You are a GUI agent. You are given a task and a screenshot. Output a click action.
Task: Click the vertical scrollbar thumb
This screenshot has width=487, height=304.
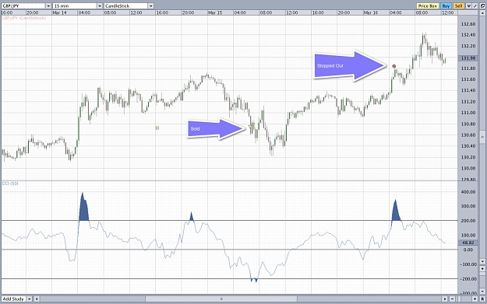point(482,136)
